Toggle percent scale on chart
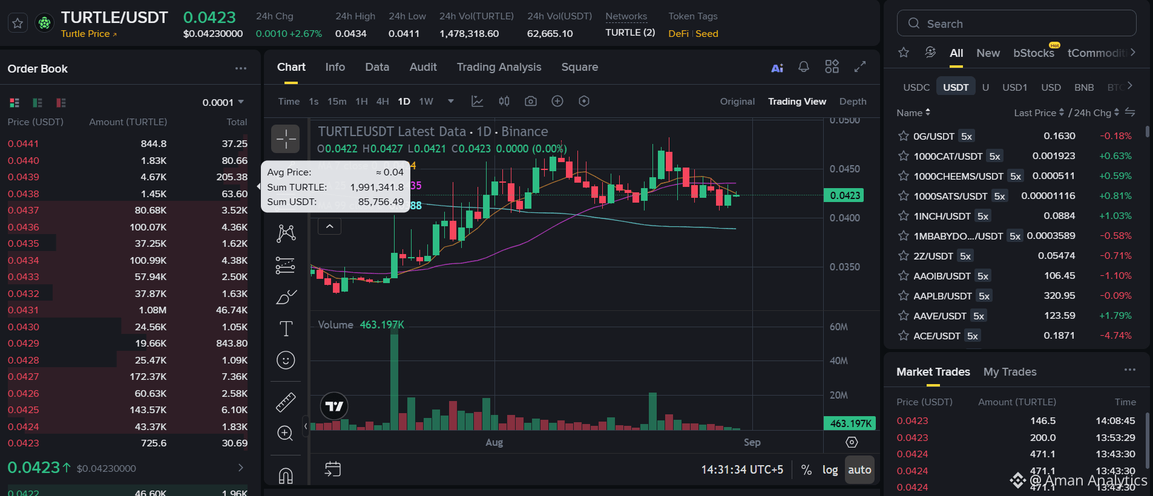 806,470
